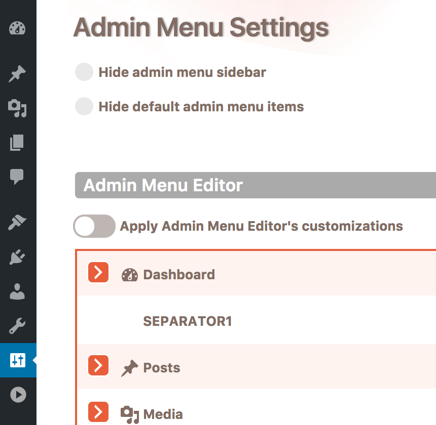Open Tools wrench icon in sidebar

point(17,326)
